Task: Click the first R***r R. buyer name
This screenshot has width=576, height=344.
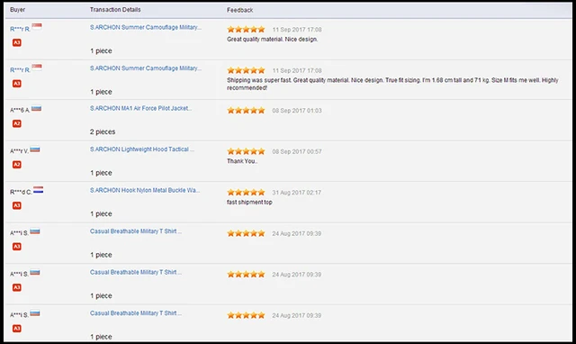Action: pos(20,29)
